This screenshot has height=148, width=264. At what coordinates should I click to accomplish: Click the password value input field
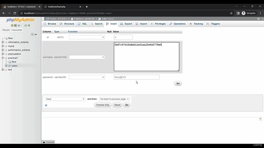pyautogui.click(x=136, y=77)
